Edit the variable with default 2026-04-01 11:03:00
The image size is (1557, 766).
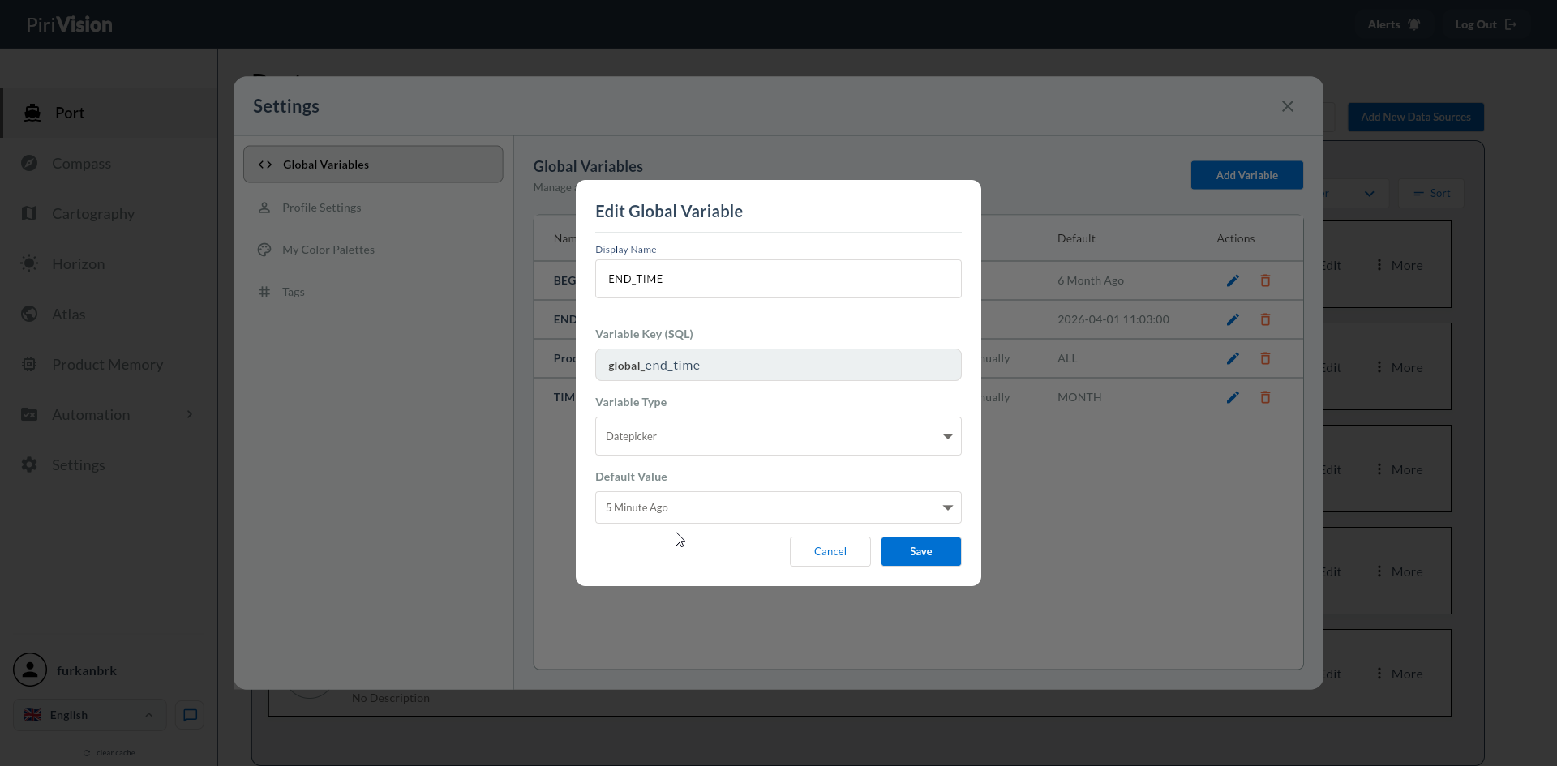click(1233, 319)
